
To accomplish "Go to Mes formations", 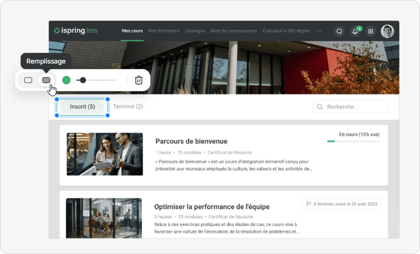I will coord(163,31).
